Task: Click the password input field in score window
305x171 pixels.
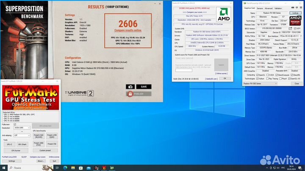Action: tap(183, 71)
